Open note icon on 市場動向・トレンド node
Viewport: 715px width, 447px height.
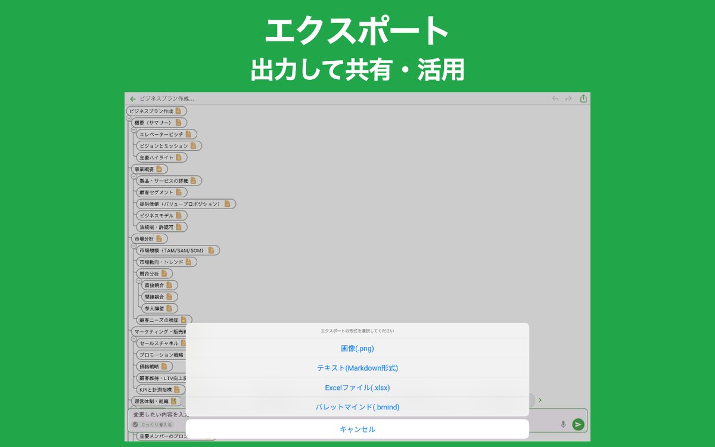188,262
